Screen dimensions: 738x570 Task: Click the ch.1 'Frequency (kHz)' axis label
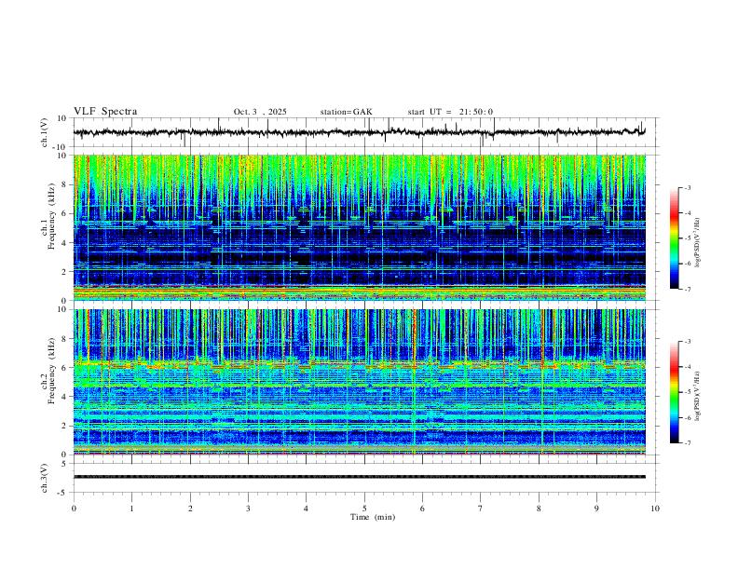[x=51, y=216]
